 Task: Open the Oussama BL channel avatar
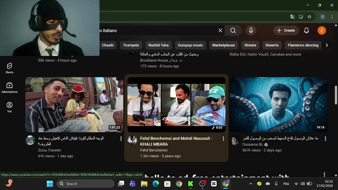(x=234, y=140)
